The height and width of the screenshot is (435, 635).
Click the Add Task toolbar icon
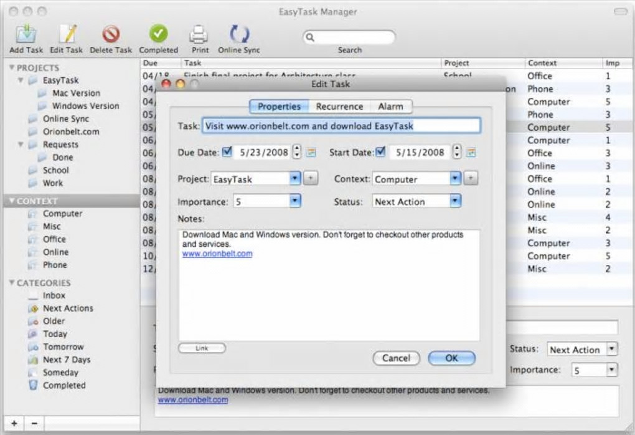[26, 34]
